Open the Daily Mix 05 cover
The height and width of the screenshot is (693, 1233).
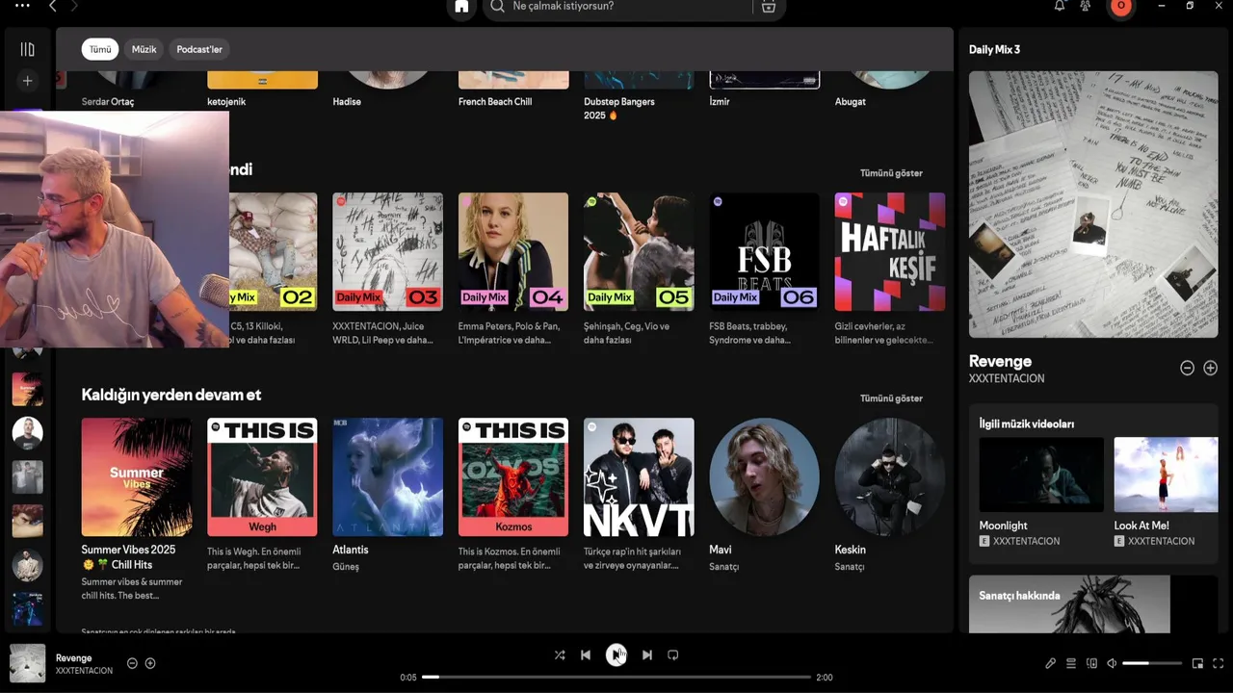click(639, 252)
